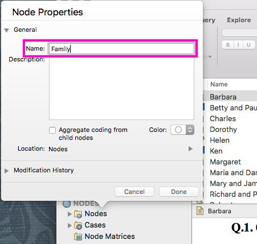Viewport: 257px width, 244px height.
Task: Collapse the General section triangle
Action: point(7,30)
